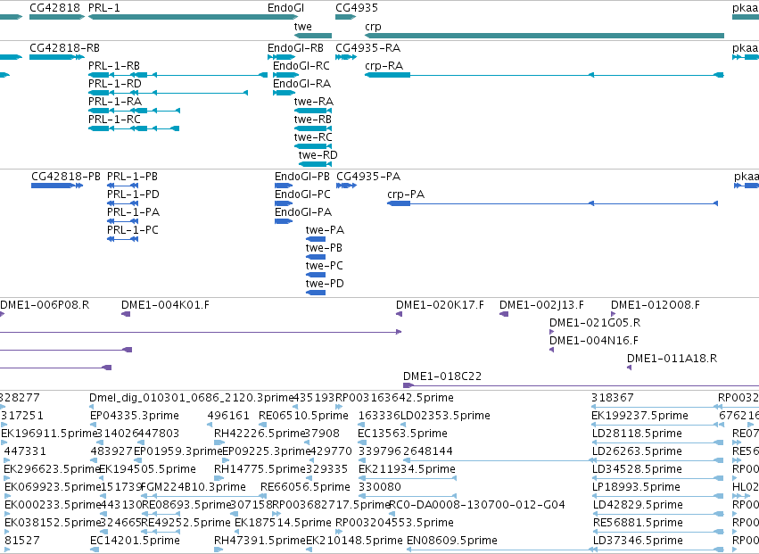759x554 pixels.
Task: Select EST EP04335.3prime
Action: (135, 416)
